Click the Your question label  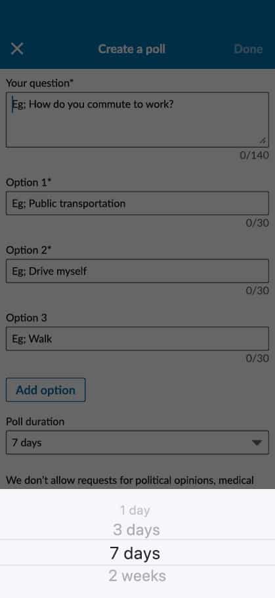coord(39,83)
